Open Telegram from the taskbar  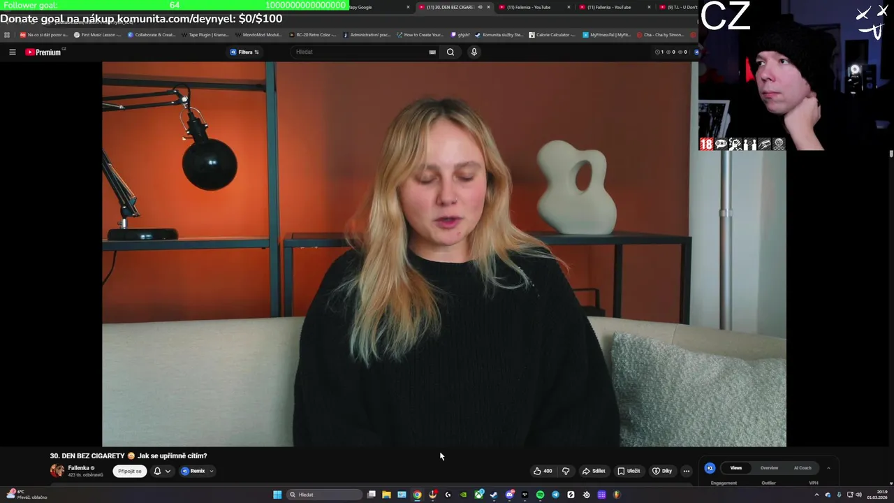tap(555, 495)
